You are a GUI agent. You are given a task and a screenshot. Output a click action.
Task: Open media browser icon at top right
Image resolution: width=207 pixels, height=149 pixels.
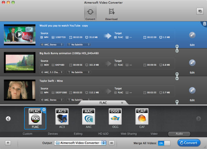200,11
